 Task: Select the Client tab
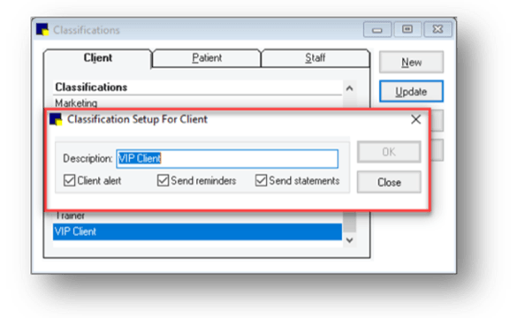click(97, 58)
